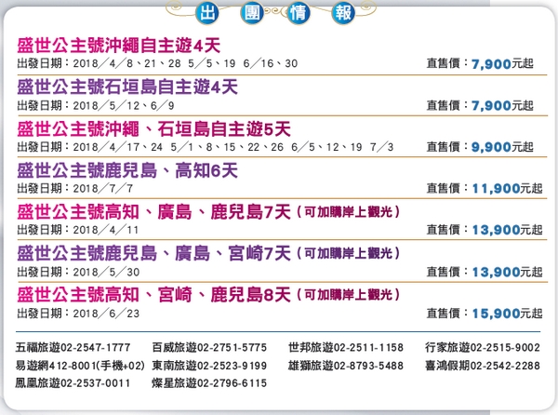Select title 盛世公主號沖繩、石垣島自主遊5天
558x415 pixels.
coord(153,128)
